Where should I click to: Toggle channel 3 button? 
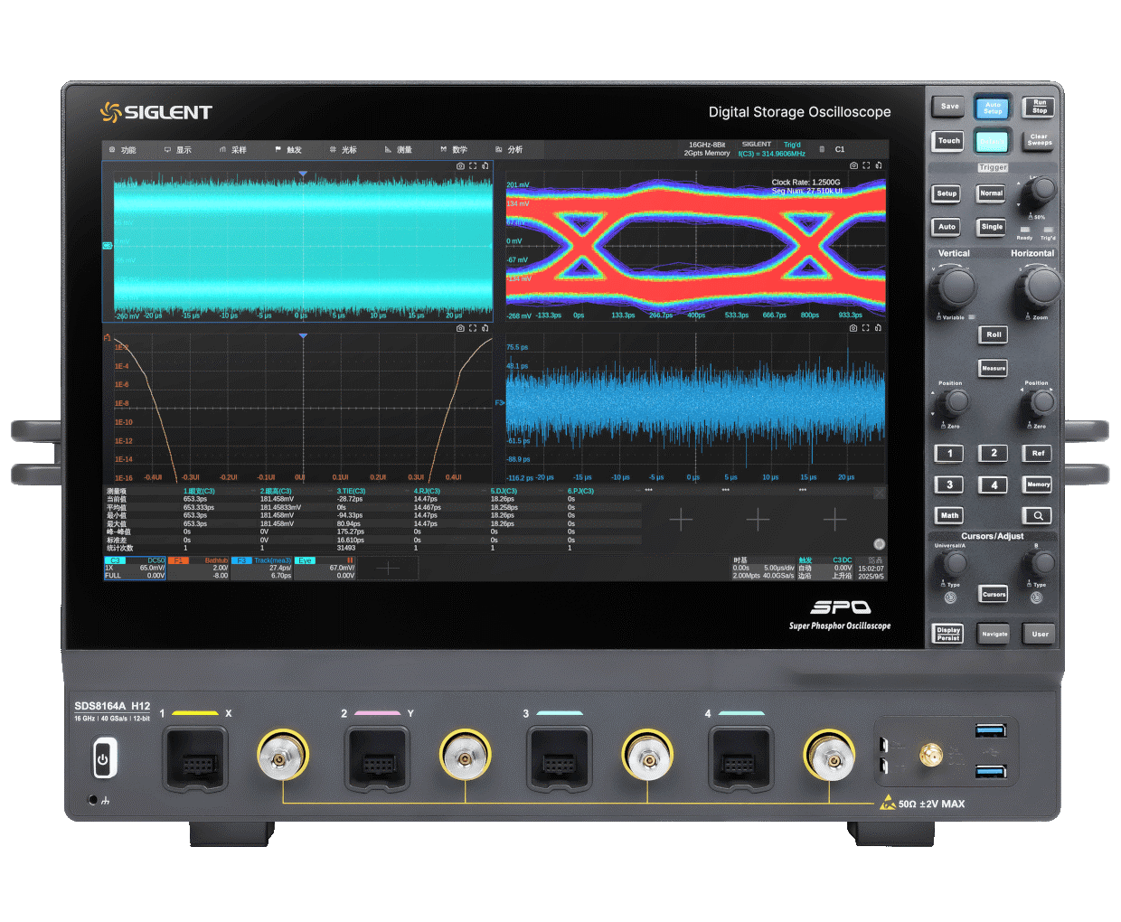[x=949, y=485]
